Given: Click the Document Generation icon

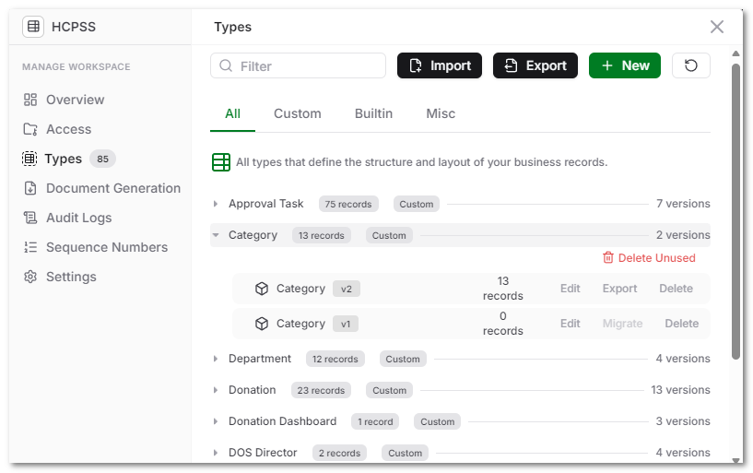Looking at the screenshot, I should click(x=30, y=188).
